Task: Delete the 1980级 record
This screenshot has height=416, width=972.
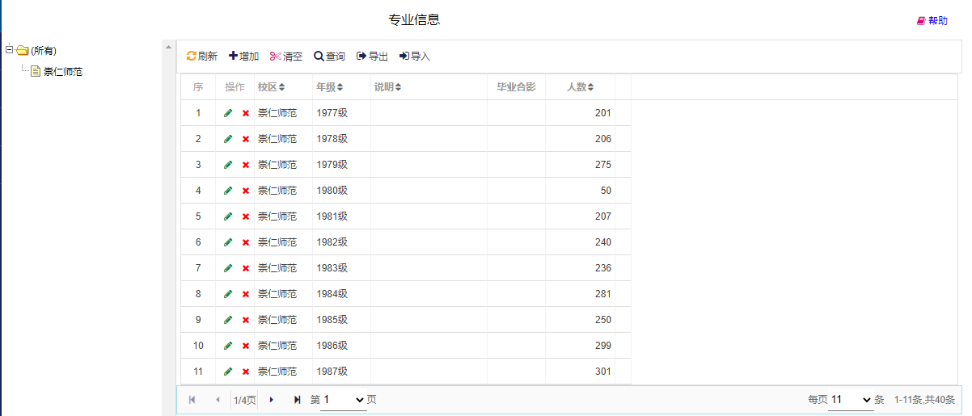Action: (246, 191)
